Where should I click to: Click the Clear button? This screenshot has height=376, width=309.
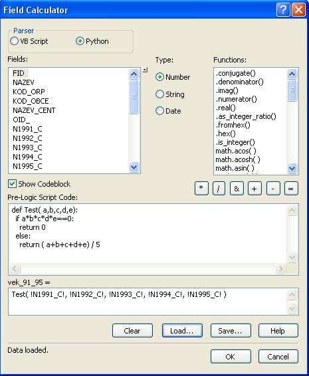tap(132, 331)
